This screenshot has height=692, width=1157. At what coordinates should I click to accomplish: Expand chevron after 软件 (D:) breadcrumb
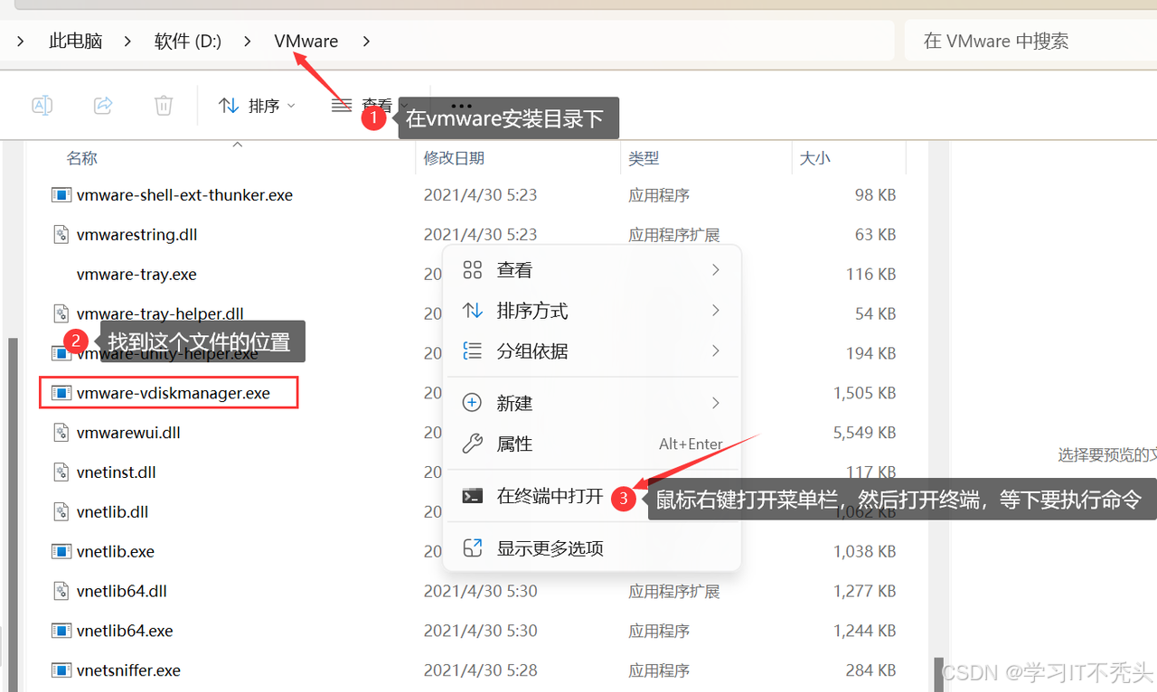click(x=249, y=41)
